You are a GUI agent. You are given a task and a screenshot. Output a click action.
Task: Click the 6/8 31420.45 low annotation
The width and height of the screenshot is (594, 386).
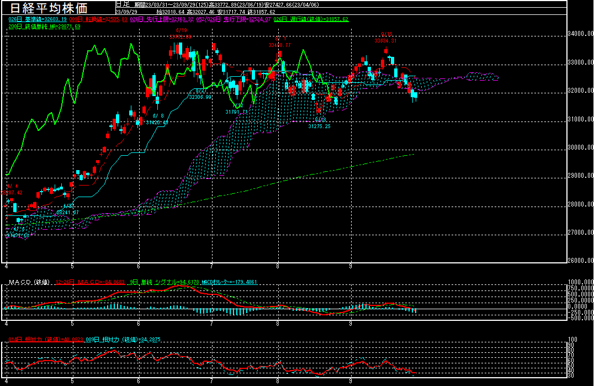tap(157, 119)
